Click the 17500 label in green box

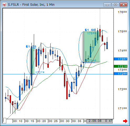[92, 33]
